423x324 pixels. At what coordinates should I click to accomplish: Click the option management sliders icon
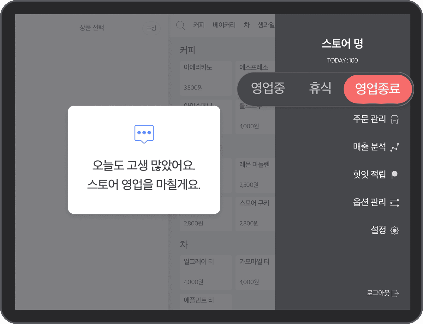click(395, 202)
